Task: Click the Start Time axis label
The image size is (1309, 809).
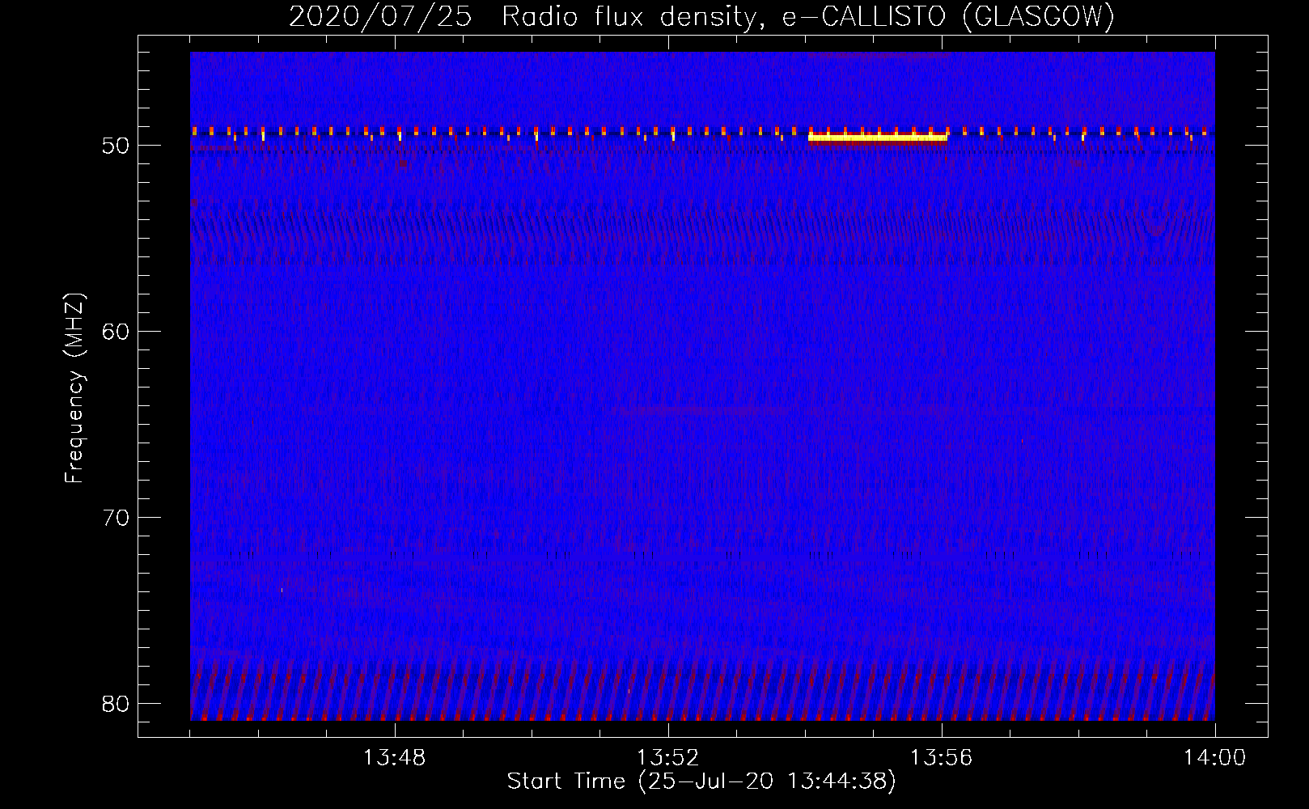Action: click(x=701, y=781)
